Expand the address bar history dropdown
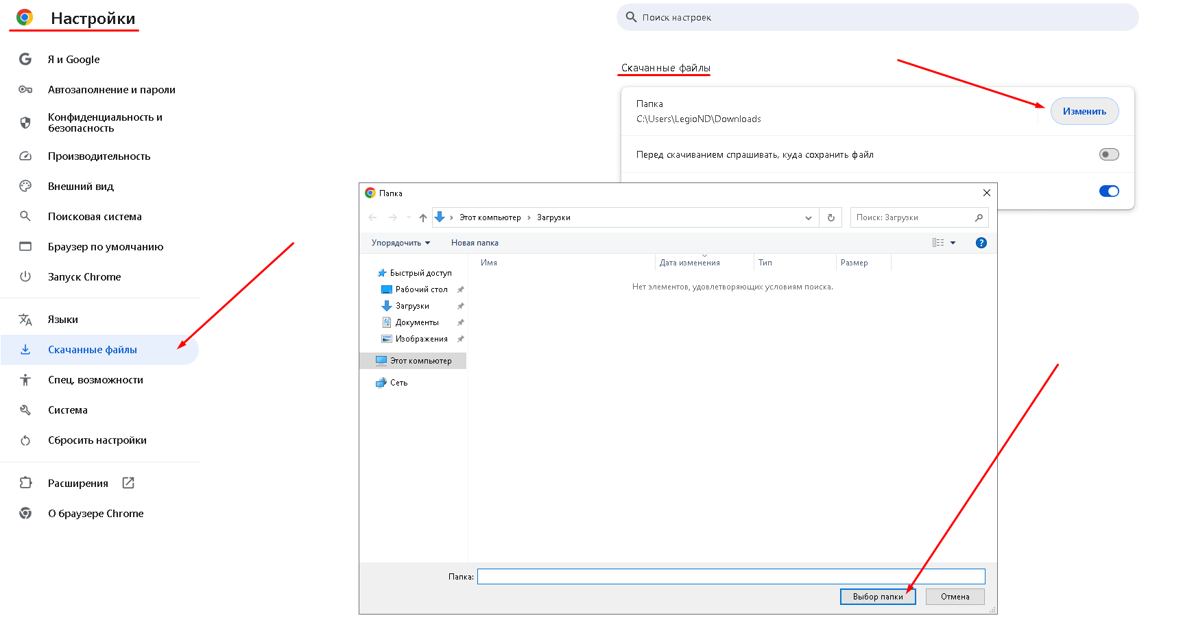This screenshot has width=1183, height=631. tap(809, 218)
